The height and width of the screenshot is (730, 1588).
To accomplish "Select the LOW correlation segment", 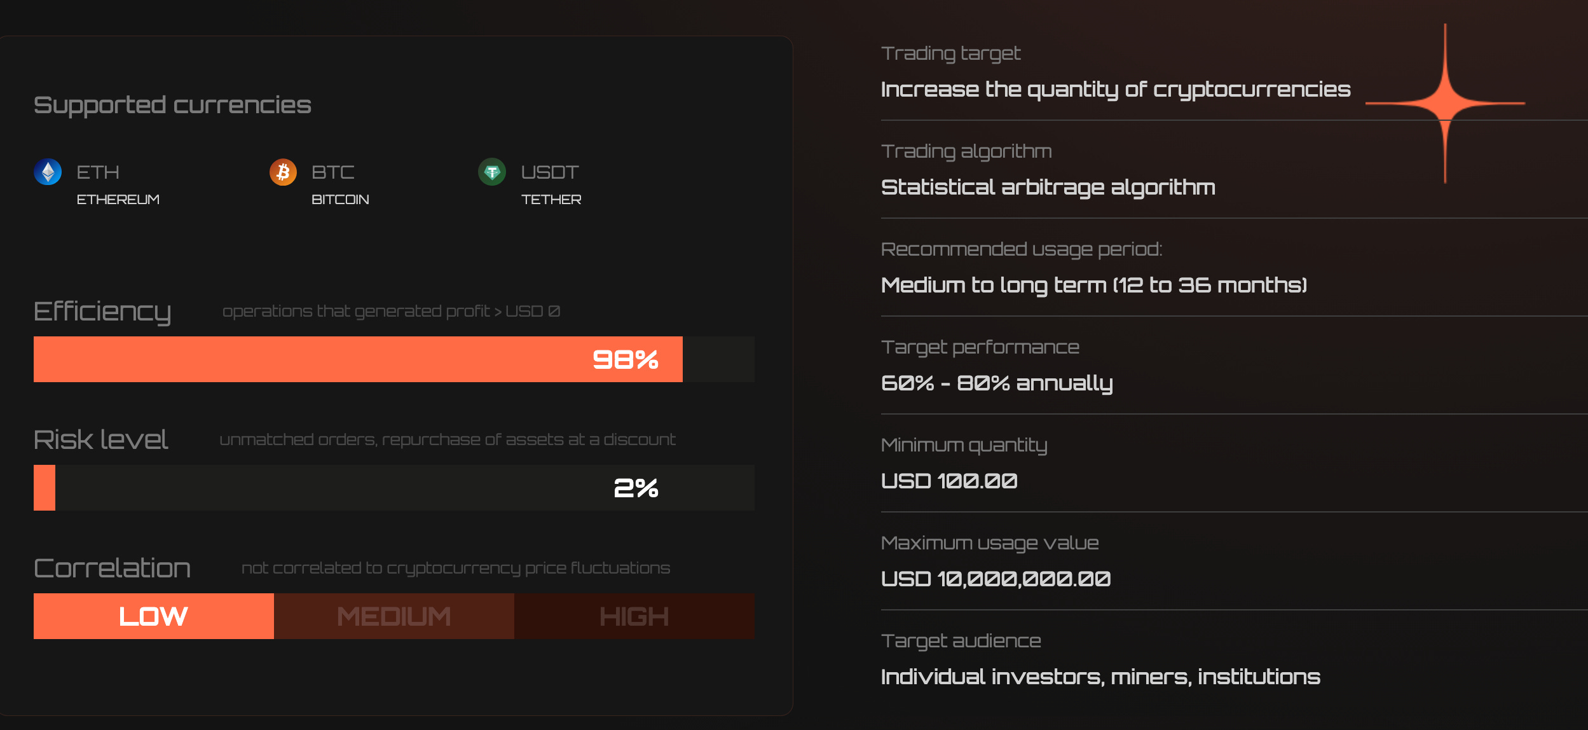I will click(154, 616).
